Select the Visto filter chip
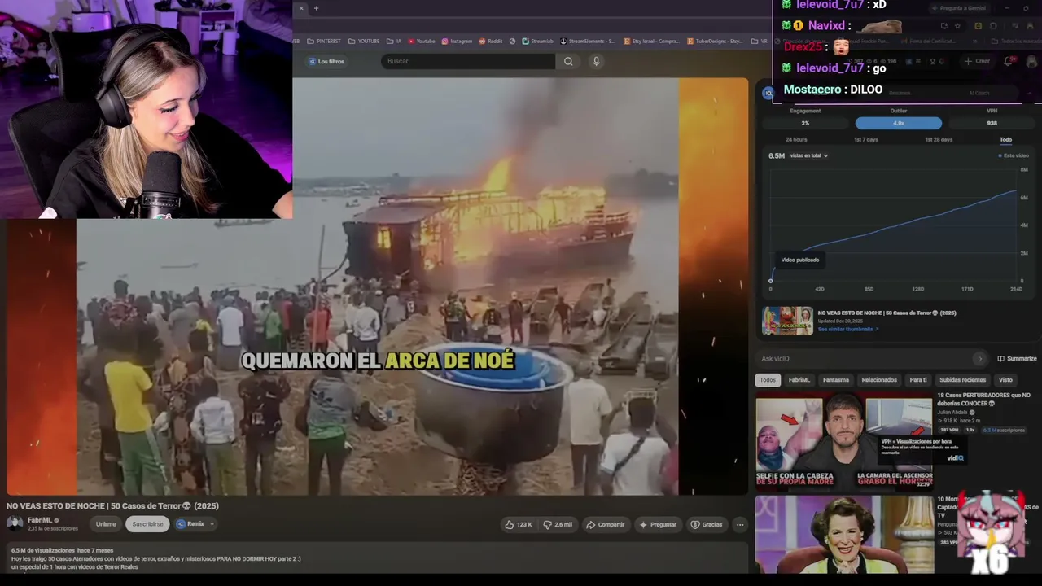Image resolution: width=1042 pixels, height=586 pixels. coord(1006,380)
